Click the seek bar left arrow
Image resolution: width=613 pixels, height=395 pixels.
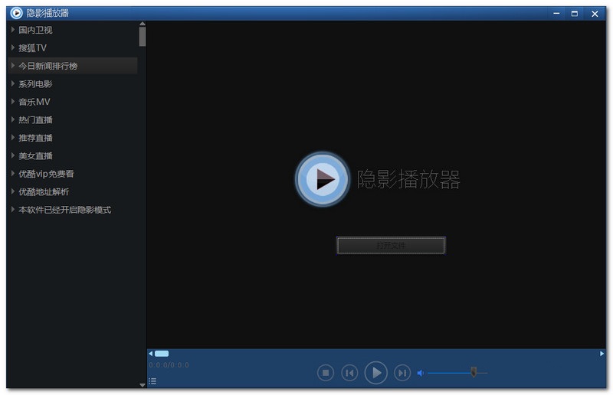click(150, 354)
